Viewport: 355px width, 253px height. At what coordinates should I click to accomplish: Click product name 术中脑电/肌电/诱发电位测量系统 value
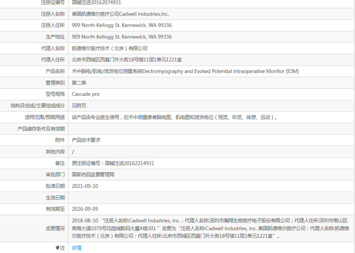[185, 71]
